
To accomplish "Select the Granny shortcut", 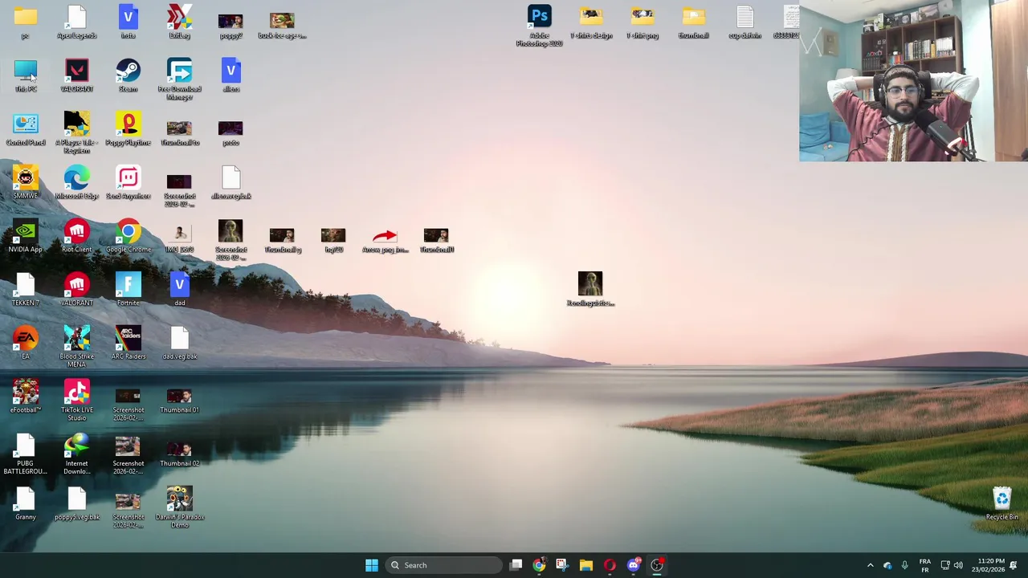I will (x=26, y=504).
